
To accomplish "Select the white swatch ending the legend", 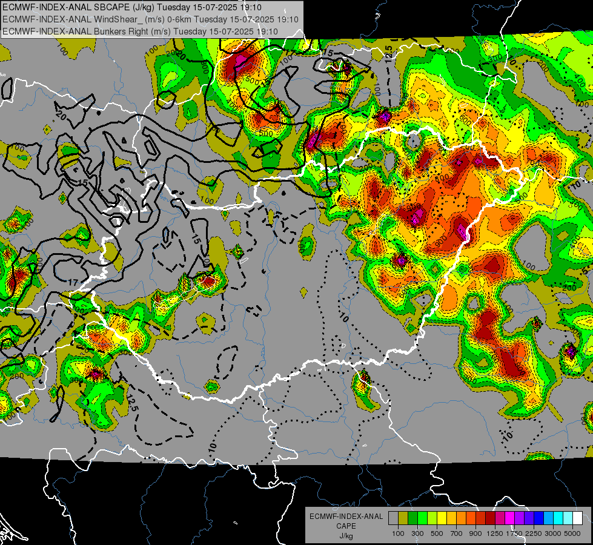I will tap(577, 518).
